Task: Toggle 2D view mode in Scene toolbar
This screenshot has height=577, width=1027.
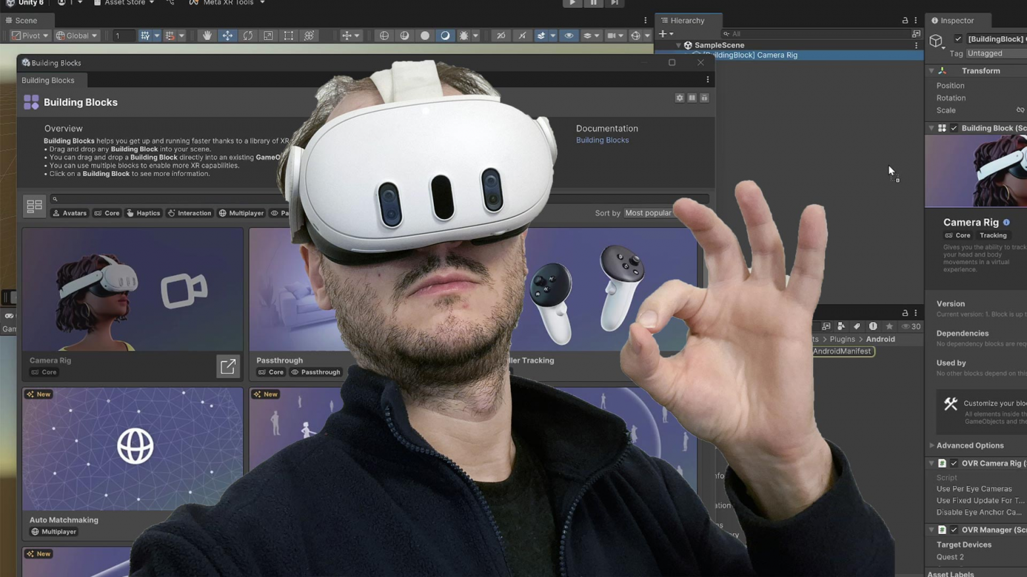Action: (x=501, y=36)
